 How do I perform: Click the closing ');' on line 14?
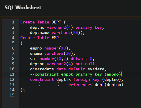tap(23, 90)
